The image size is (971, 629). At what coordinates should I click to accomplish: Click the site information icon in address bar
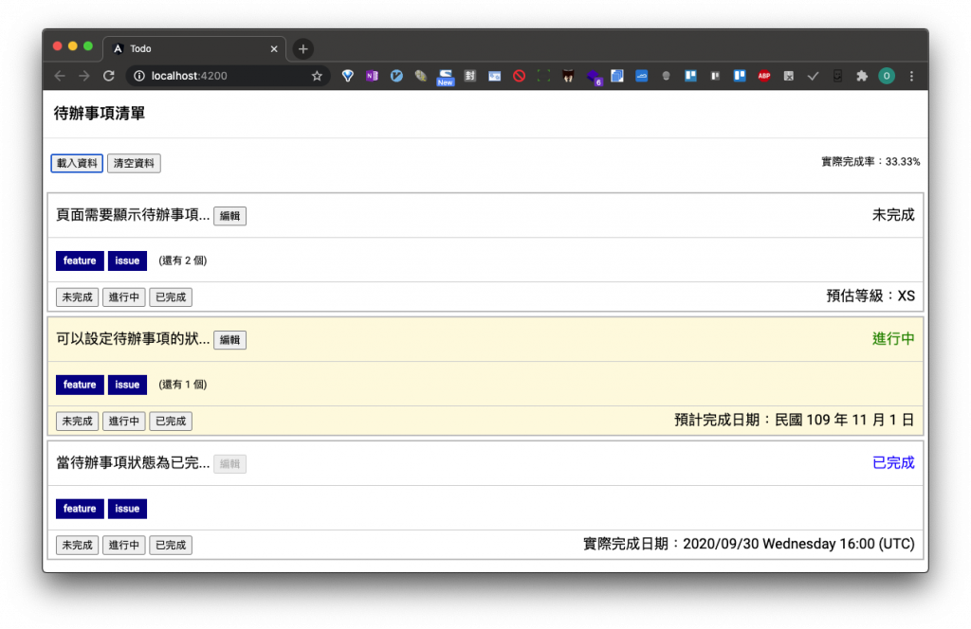pyautogui.click(x=139, y=76)
